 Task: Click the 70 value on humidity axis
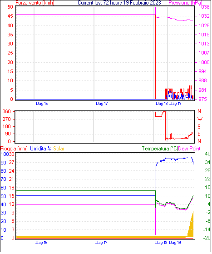[x=3, y=179]
